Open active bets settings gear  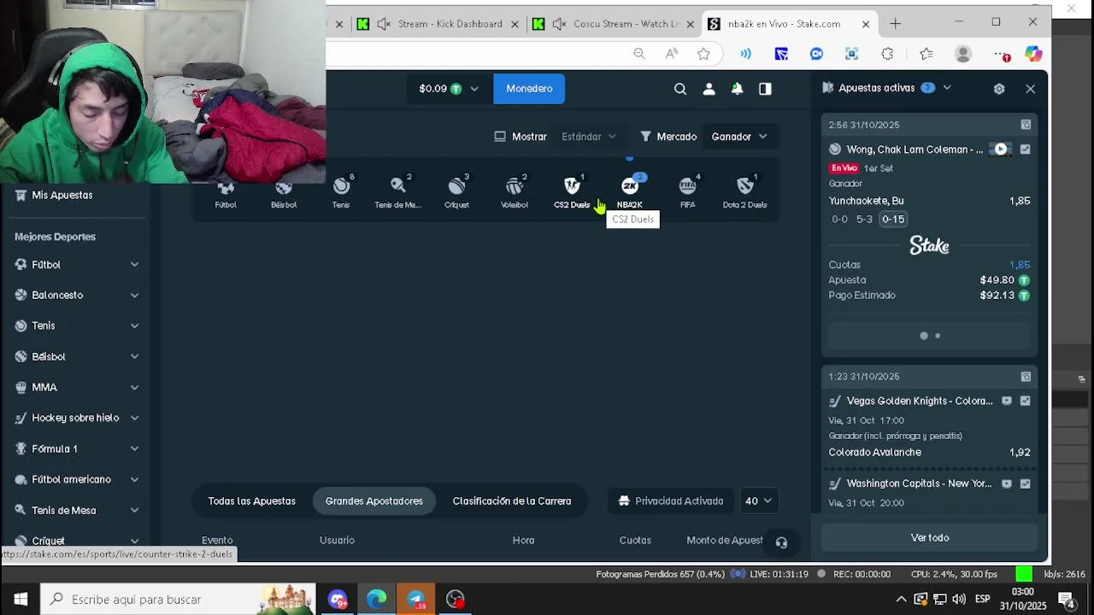click(999, 89)
